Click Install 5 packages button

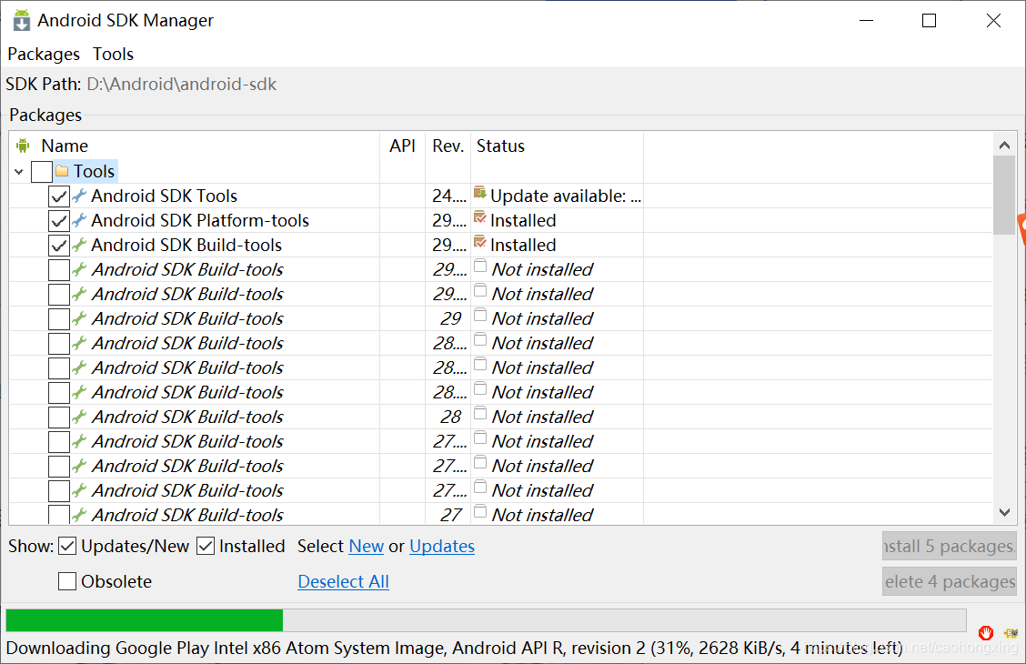(950, 546)
